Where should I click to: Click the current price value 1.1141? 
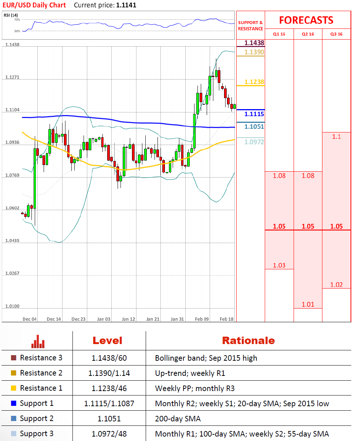pos(126,5)
